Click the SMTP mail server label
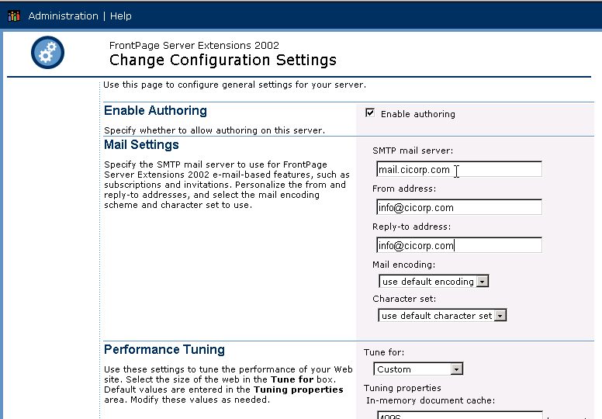The image size is (602, 419). (413, 151)
